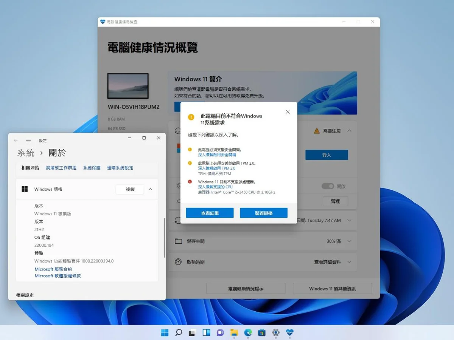Click the Settings gear taskbar icon
The image size is (454, 340).
[x=276, y=332]
